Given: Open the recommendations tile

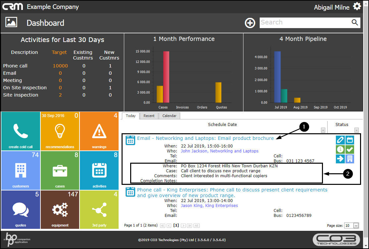Looking at the screenshot, I should tap(60, 131).
